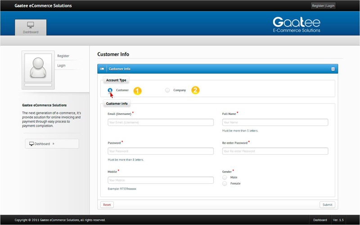This screenshot has width=360, height=225.
Task: Open the Dashboard link in the footer
Action: [x=320, y=220]
